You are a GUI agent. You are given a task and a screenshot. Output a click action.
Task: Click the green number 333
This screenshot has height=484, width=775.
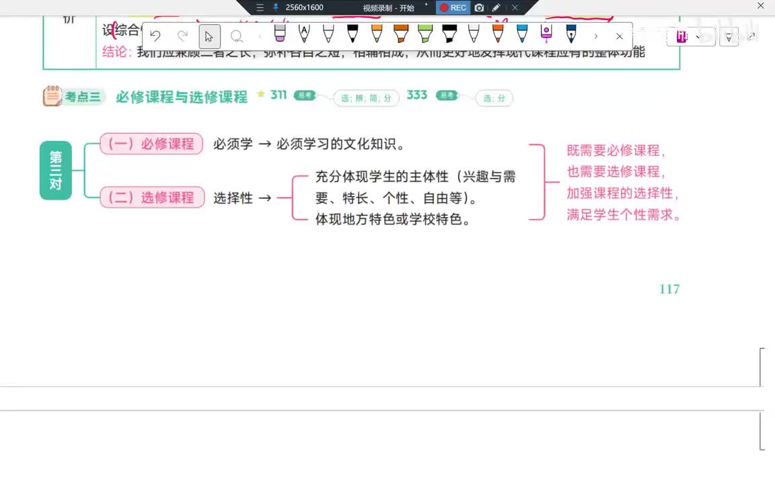pos(416,95)
